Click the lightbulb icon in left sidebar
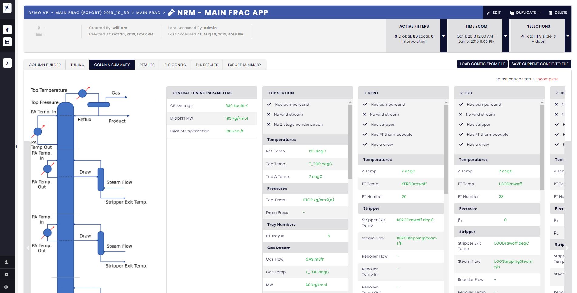 [x=7, y=30]
